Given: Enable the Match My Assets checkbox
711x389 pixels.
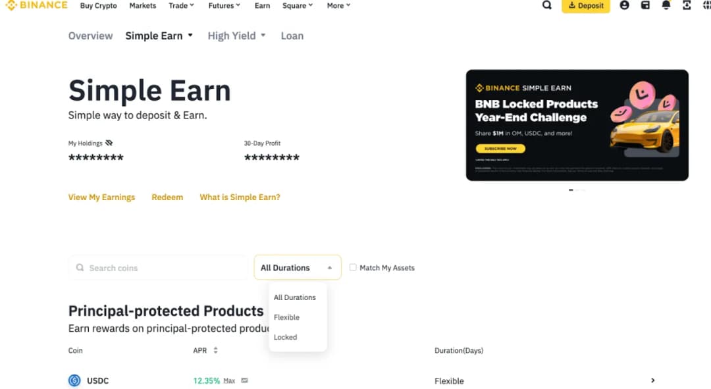Looking at the screenshot, I should [x=353, y=267].
